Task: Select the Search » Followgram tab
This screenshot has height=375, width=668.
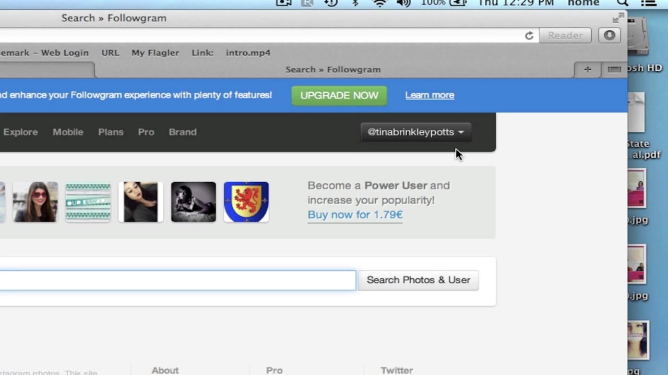Action: click(x=333, y=69)
